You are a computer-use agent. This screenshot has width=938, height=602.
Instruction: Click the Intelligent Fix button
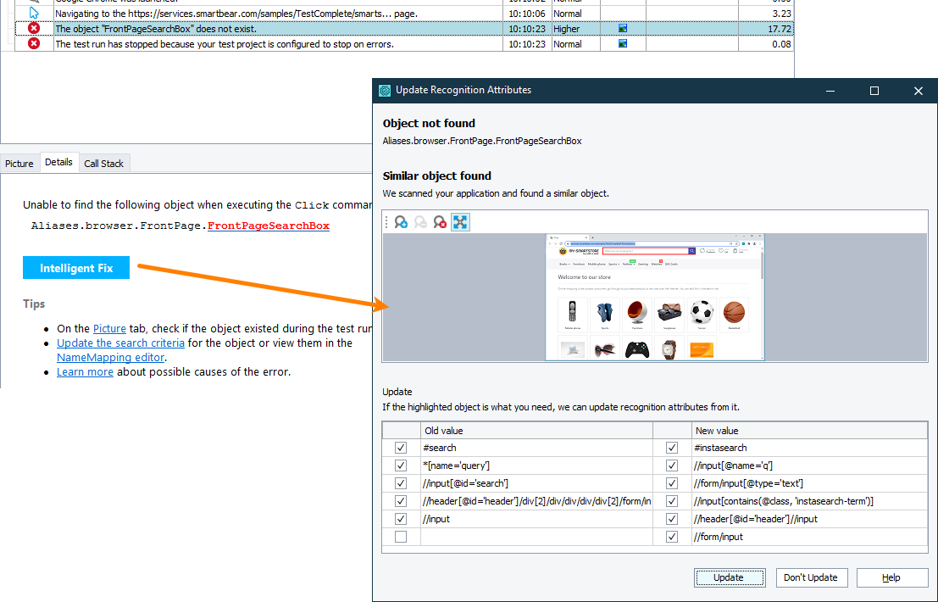[76, 268]
